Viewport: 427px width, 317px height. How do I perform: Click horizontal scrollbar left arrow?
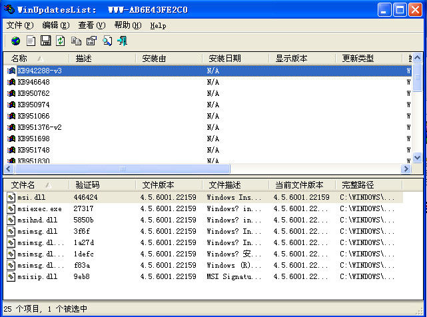[9, 169]
